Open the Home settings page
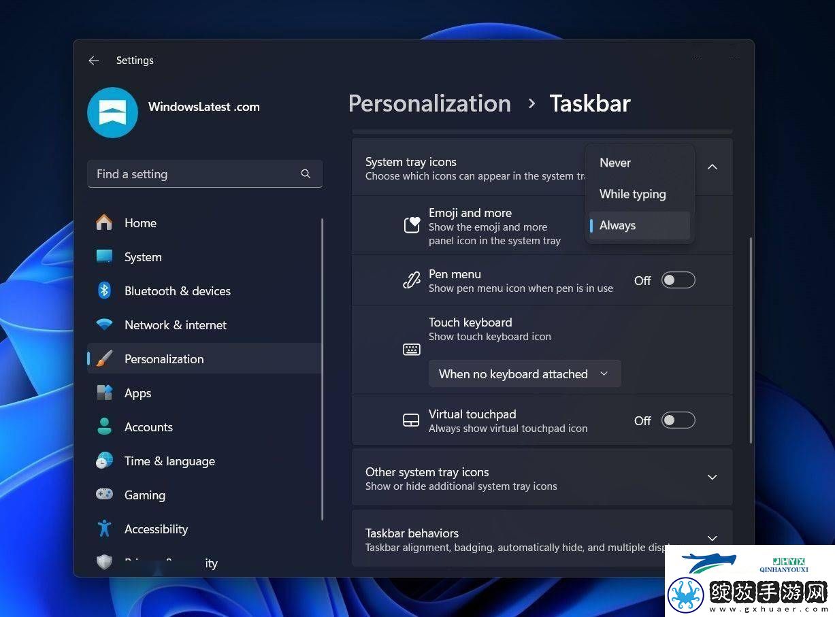835x617 pixels. coord(204,222)
